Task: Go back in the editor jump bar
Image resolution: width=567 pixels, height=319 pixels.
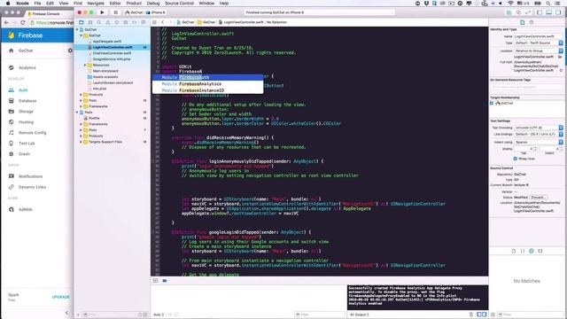Action: tap(163, 22)
